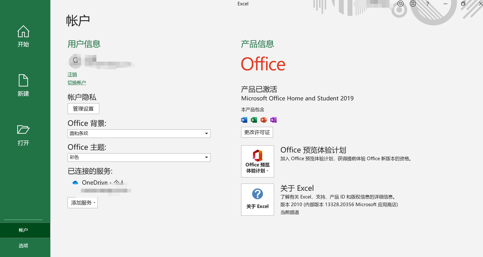The image size is (483, 257).
Task: Send a frown feedback icon
Action: click(x=413, y=4)
